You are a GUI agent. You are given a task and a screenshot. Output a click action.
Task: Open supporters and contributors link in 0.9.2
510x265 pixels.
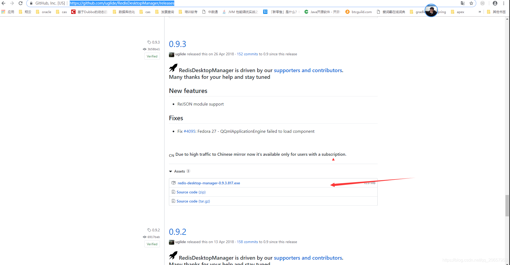[x=308, y=258]
